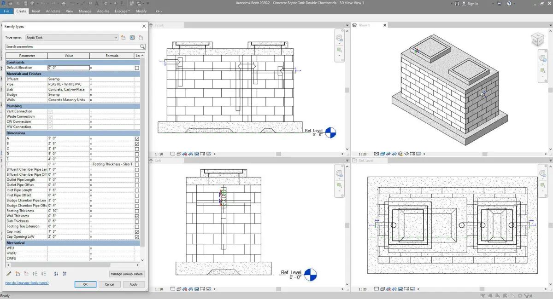The image size is (553, 299).
Task: Click the 1 : 20 scale in Front view
Action: pyautogui.click(x=159, y=154)
